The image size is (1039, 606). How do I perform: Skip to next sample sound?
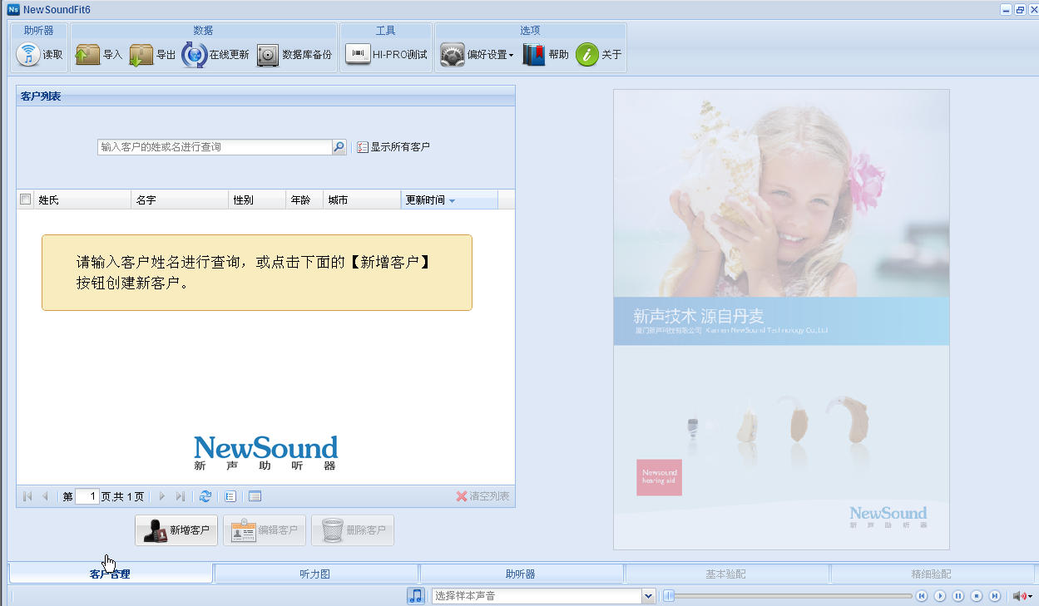pyautogui.click(x=995, y=596)
